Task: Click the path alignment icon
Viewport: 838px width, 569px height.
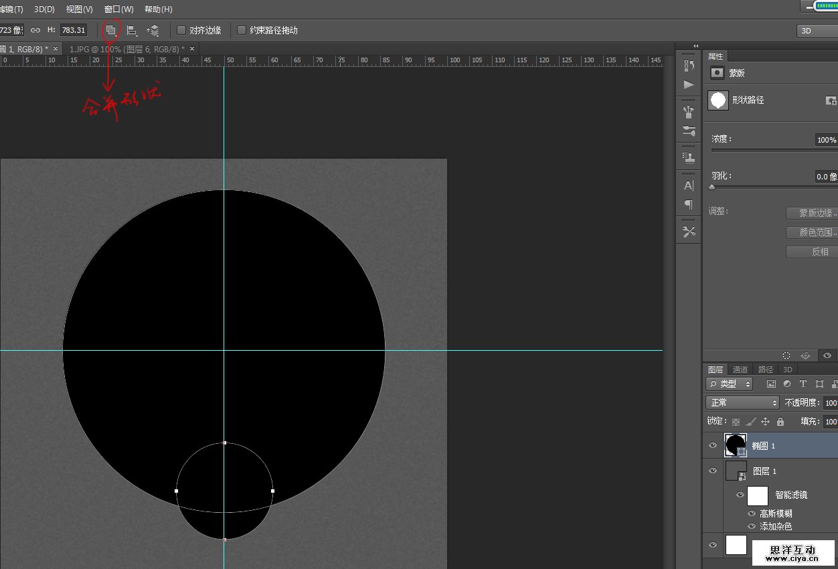Action: tap(132, 30)
